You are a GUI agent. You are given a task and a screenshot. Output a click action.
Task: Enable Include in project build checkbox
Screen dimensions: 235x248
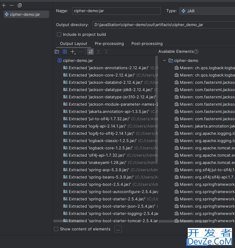(59, 34)
